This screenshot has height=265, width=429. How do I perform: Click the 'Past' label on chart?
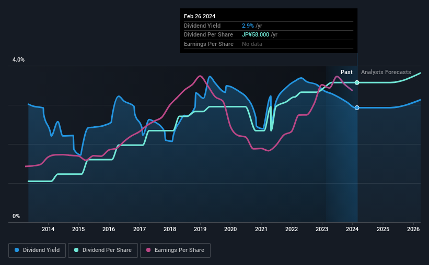click(346, 72)
